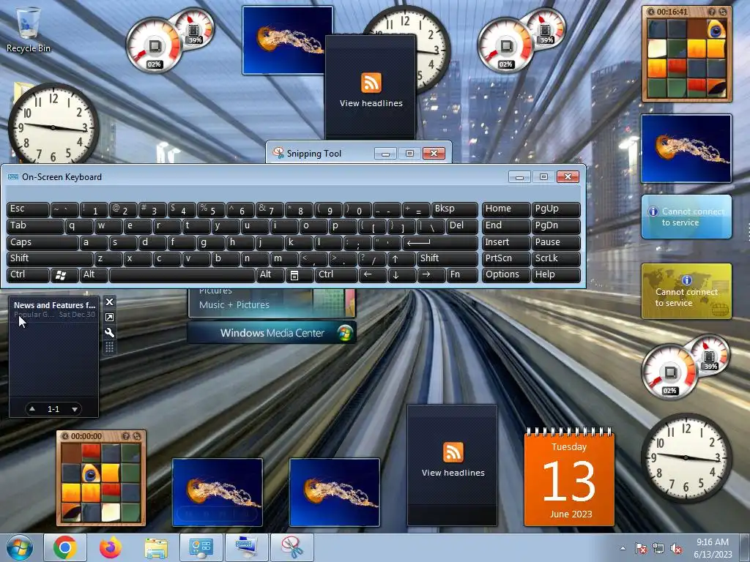
Task: Open On-Screen Keyboard Help
Action: point(556,275)
